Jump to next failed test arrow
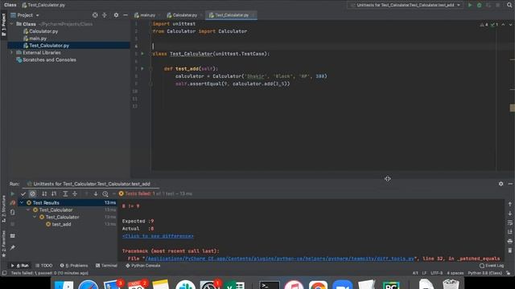 (96, 193)
